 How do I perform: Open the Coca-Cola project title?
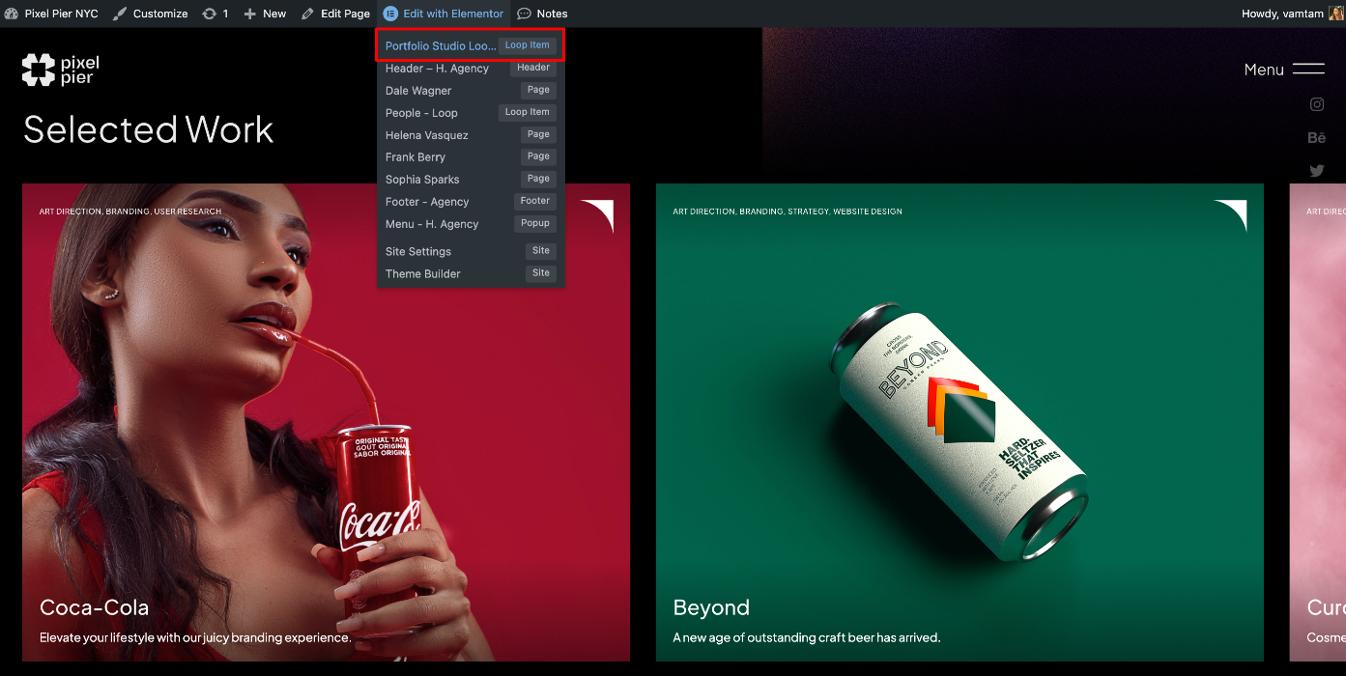click(x=95, y=607)
